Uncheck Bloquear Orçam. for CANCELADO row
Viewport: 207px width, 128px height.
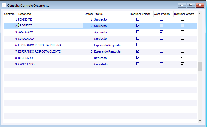click(182, 64)
